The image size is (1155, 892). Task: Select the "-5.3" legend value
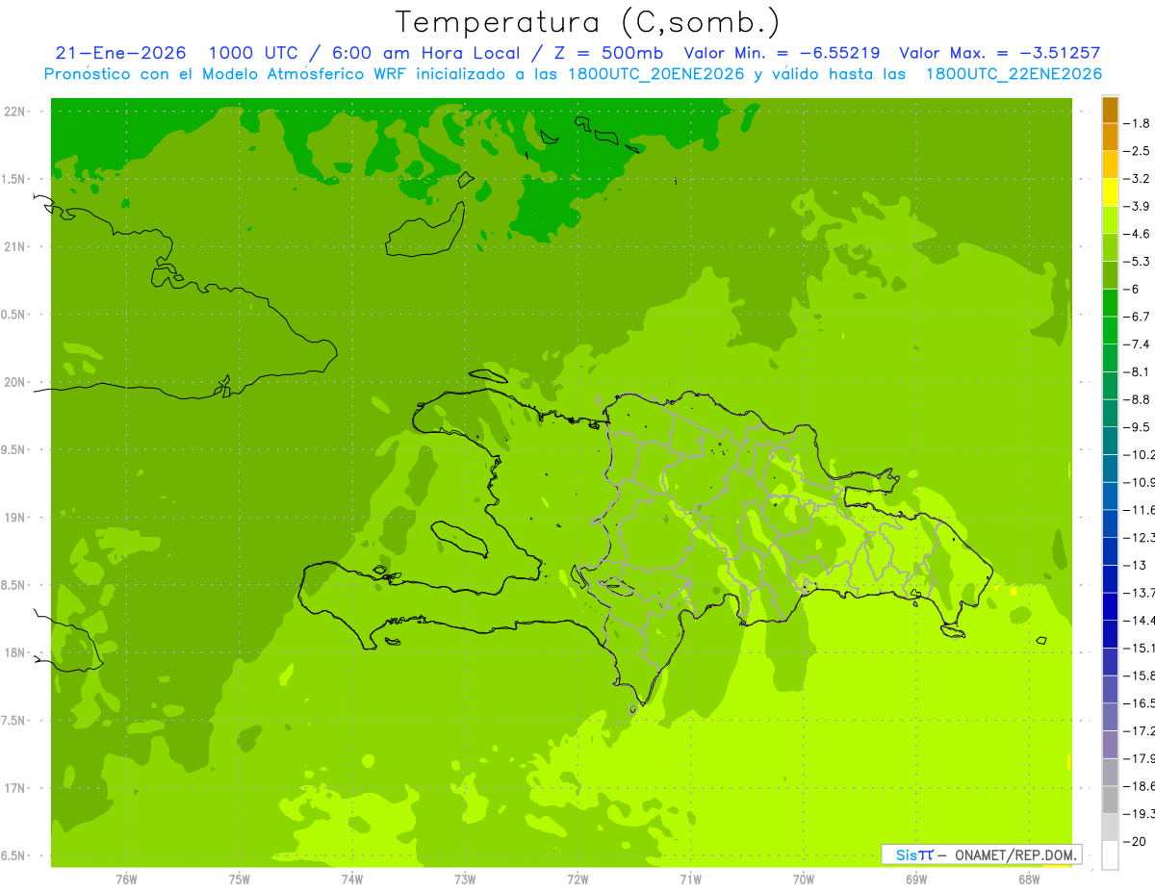coord(1137,262)
